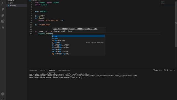Image resolution: width=177 pixels, height=100 pixels.
Task: Click the editor vertical scrollbar
Action: [176, 24]
